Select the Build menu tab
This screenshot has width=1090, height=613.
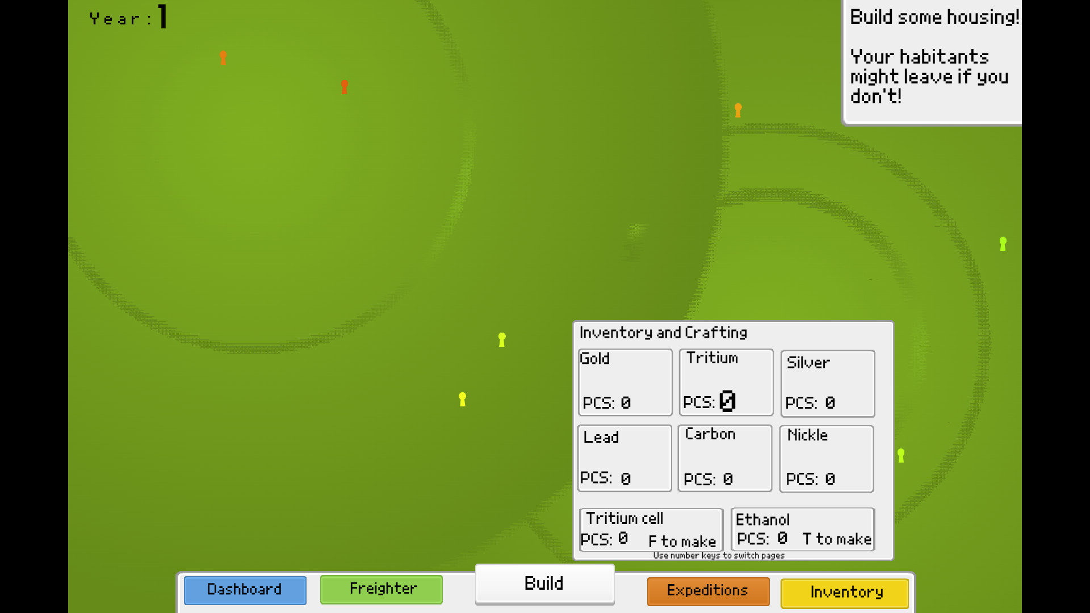click(x=544, y=583)
